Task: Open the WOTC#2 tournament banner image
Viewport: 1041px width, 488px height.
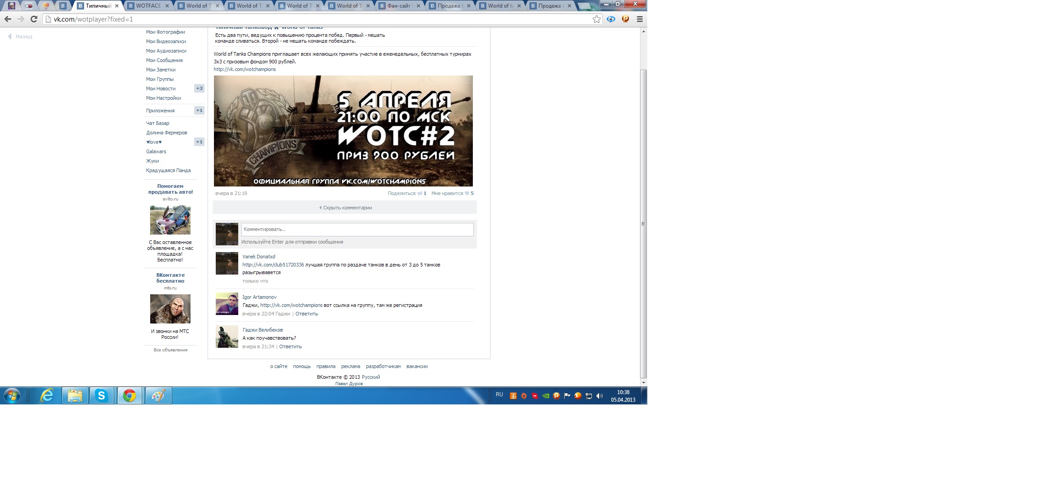Action: 343,131
